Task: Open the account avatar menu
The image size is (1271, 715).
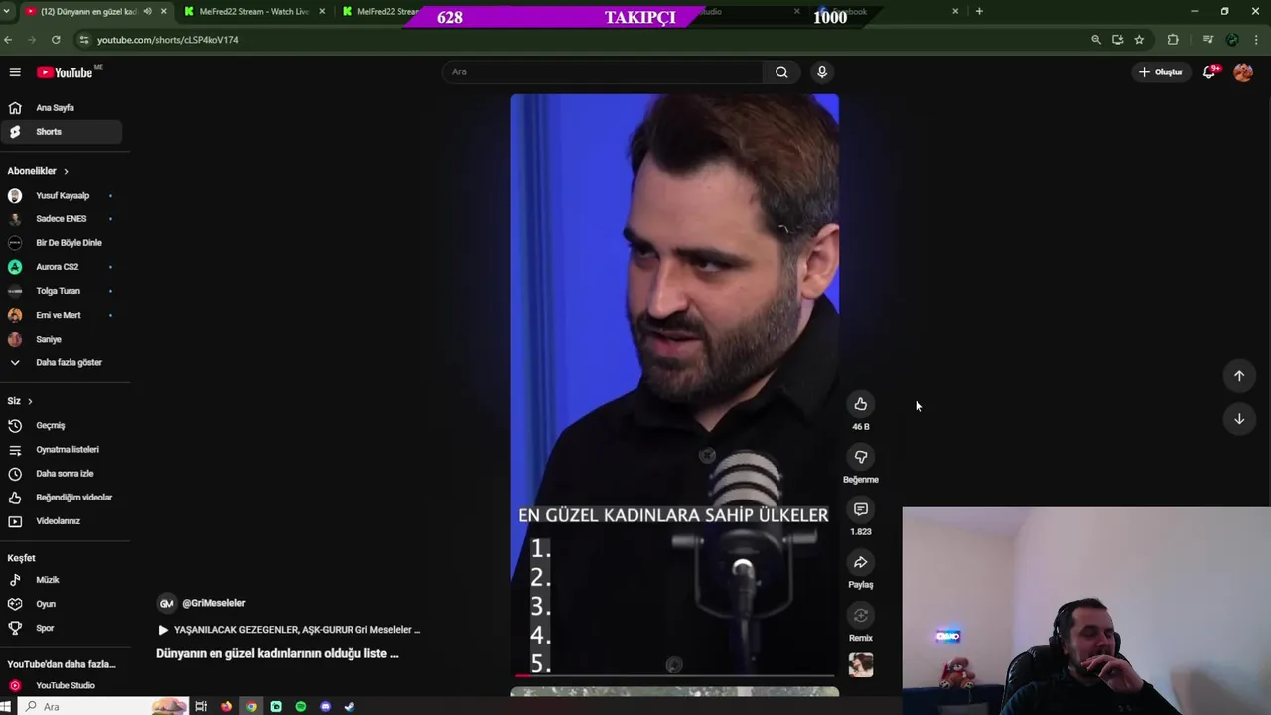Action: 1243,72
